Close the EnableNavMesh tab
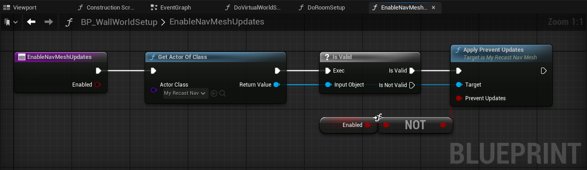 (433, 8)
